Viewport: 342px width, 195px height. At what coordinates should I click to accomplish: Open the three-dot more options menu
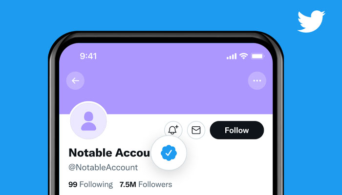pos(257,81)
